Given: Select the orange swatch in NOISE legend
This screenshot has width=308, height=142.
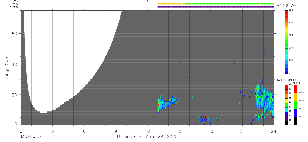Looking at the screenshot, I should 295,97.
